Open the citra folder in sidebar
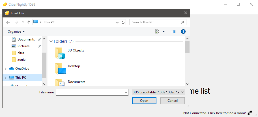 [x=21, y=53]
